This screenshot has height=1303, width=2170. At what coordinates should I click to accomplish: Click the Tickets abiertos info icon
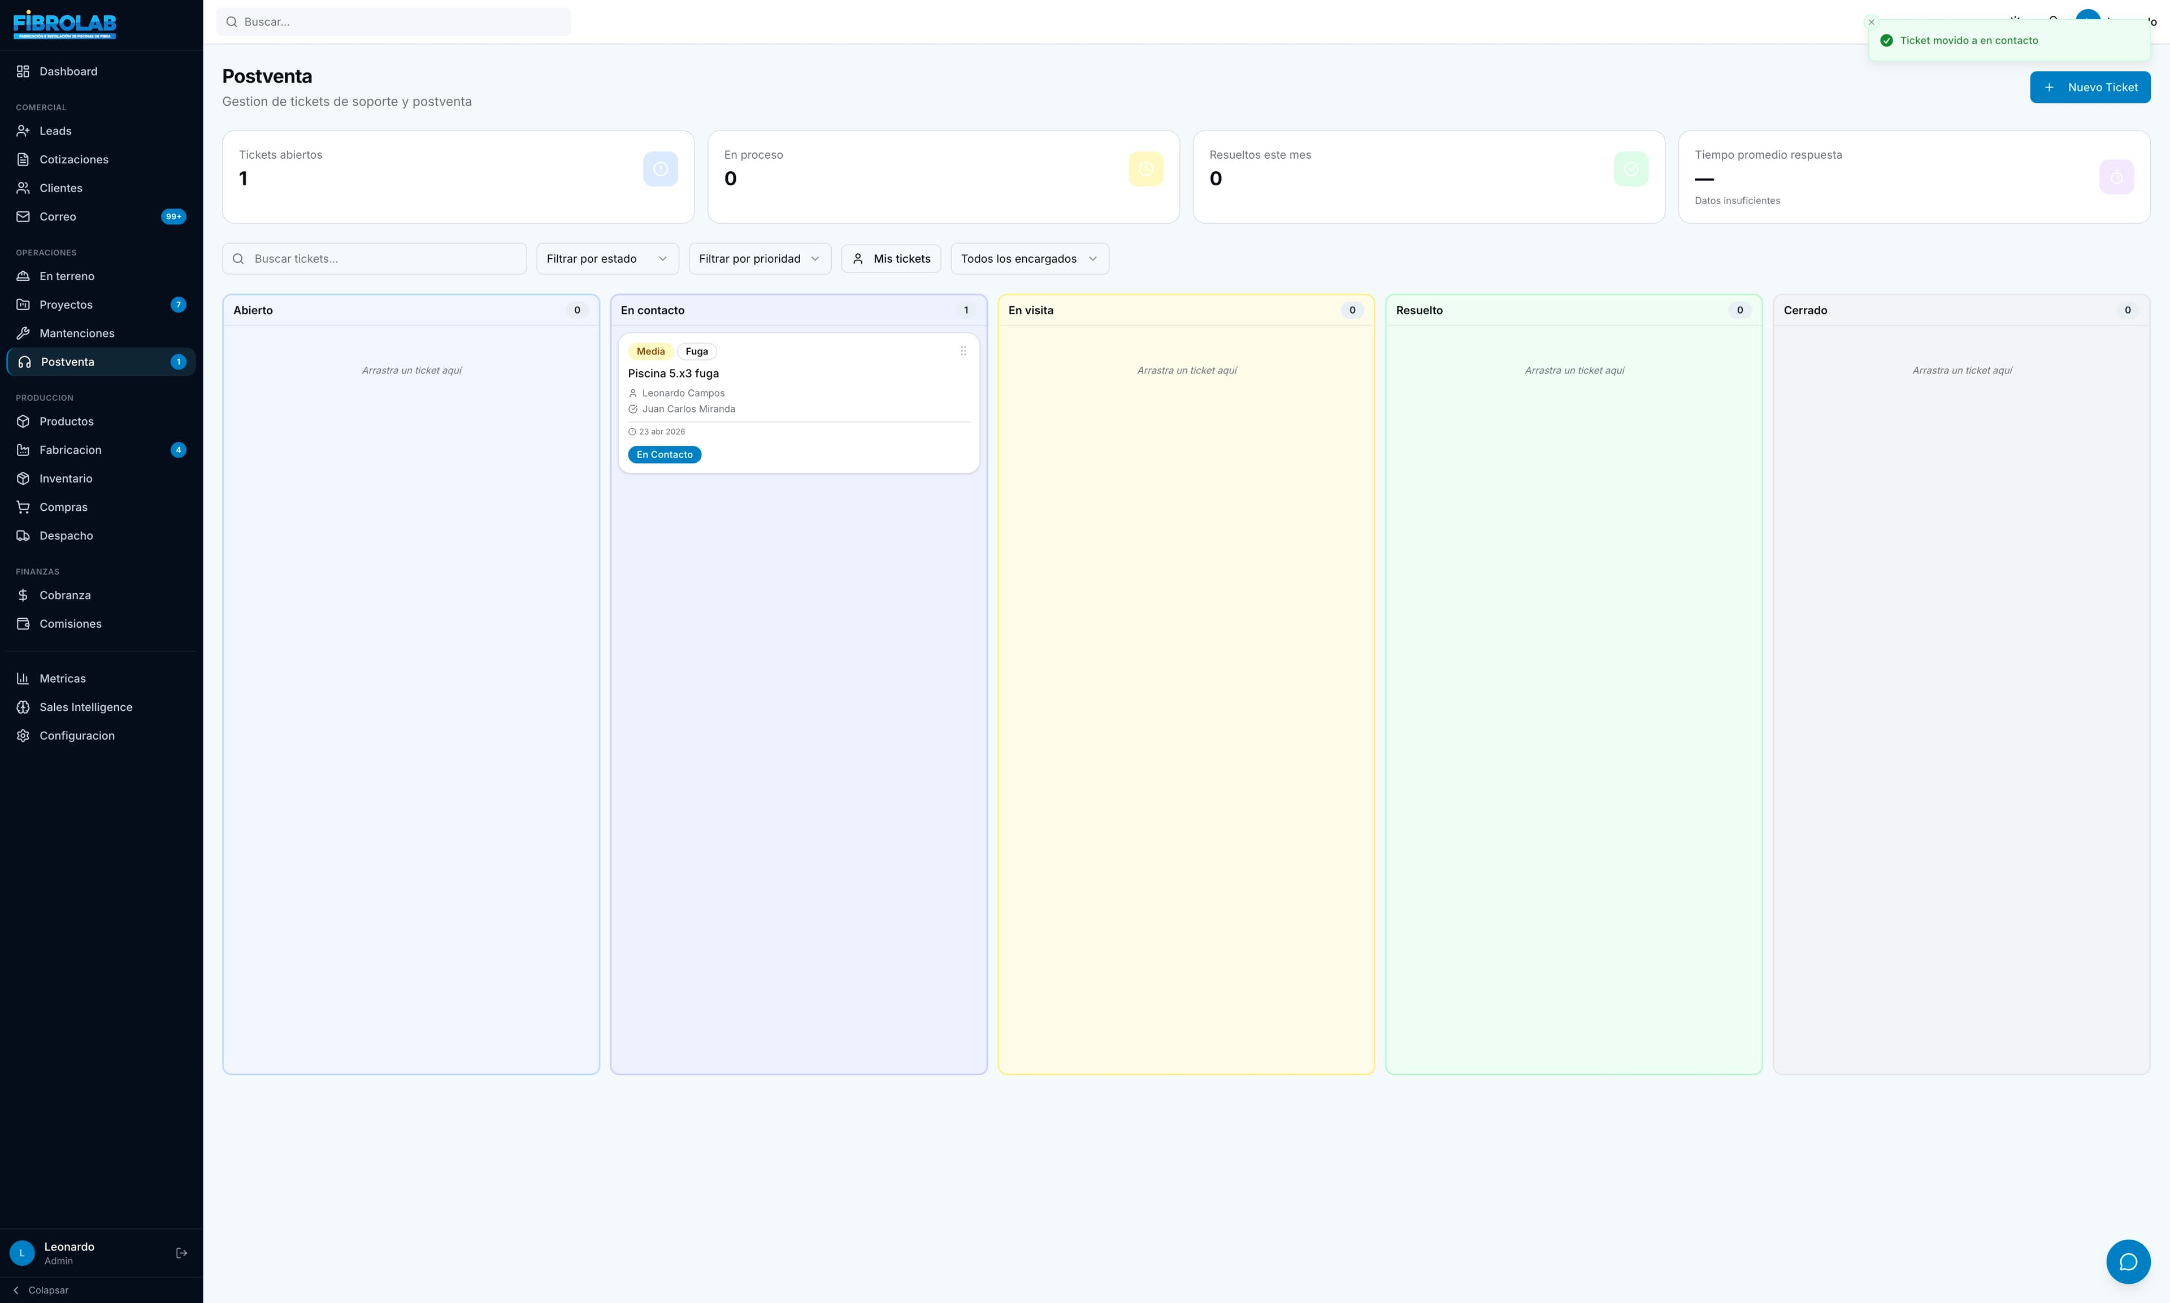[x=660, y=168]
